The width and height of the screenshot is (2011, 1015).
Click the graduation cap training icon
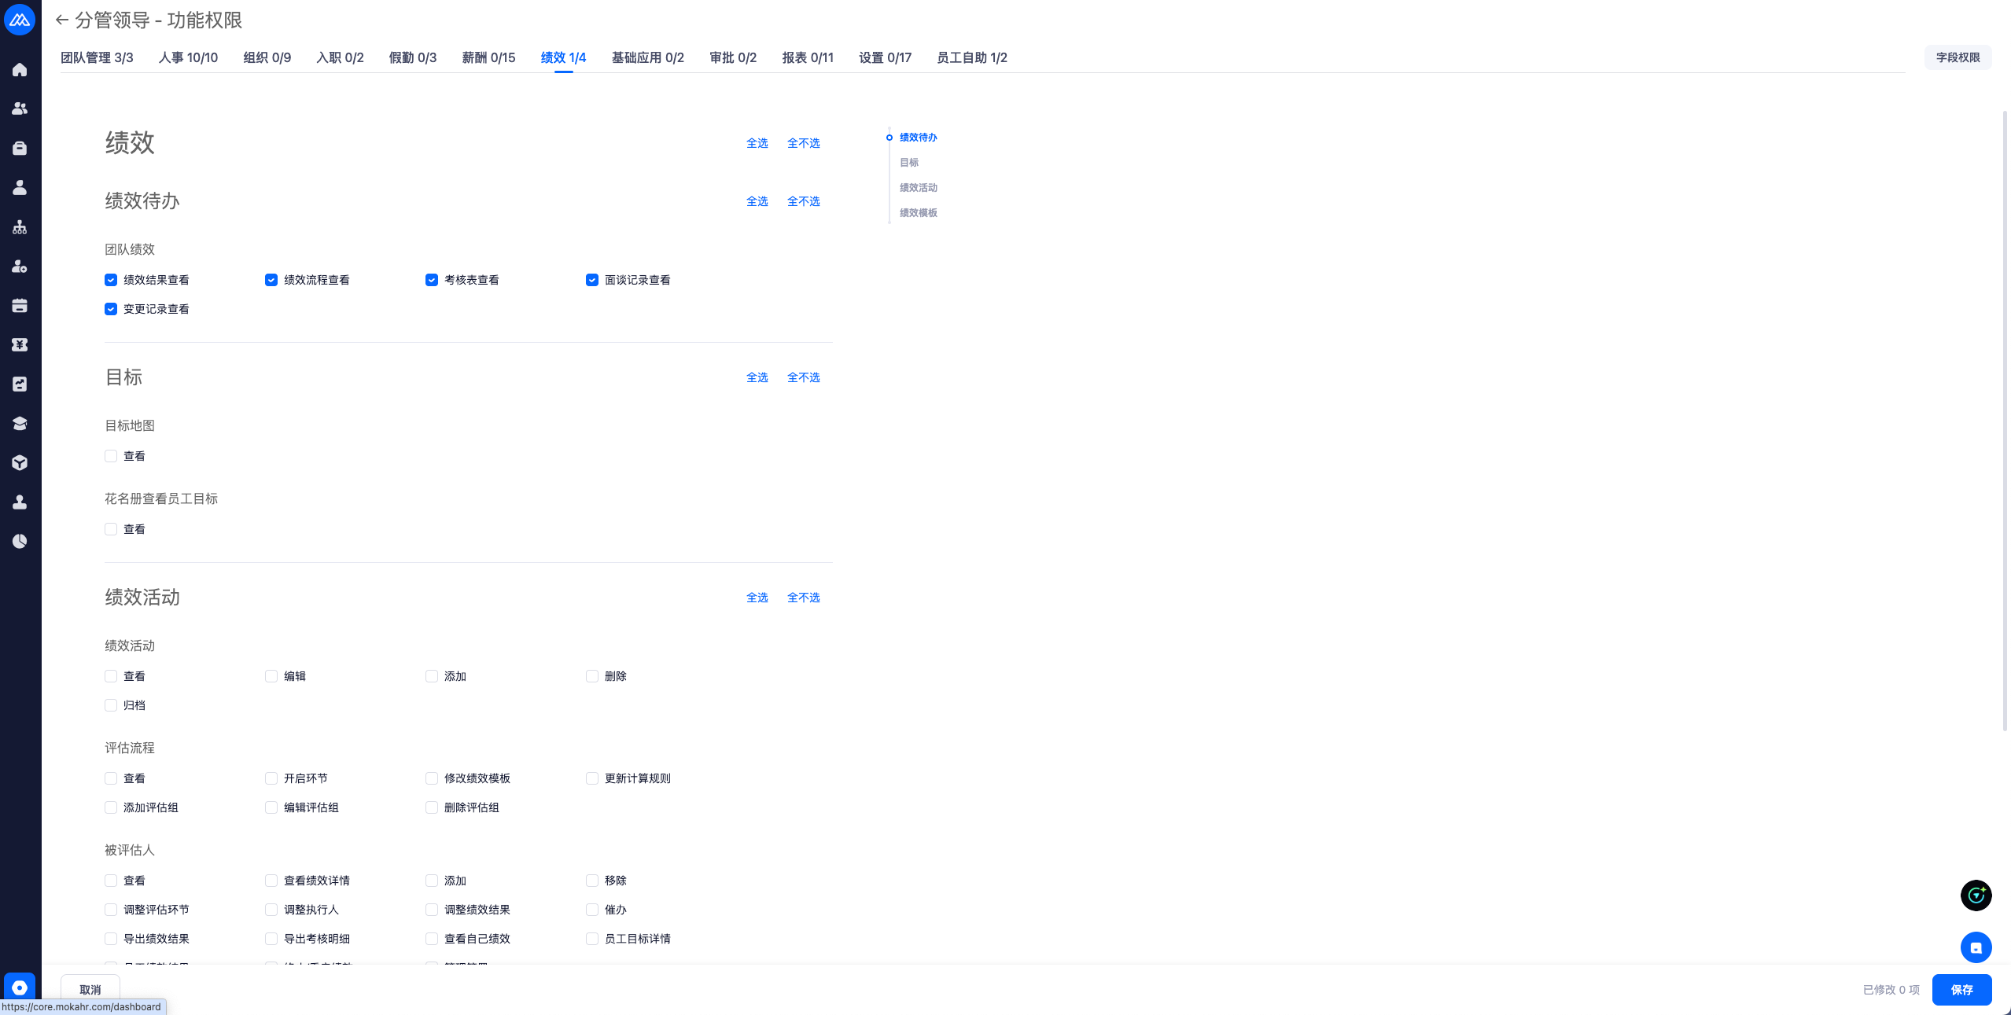[20, 424]
